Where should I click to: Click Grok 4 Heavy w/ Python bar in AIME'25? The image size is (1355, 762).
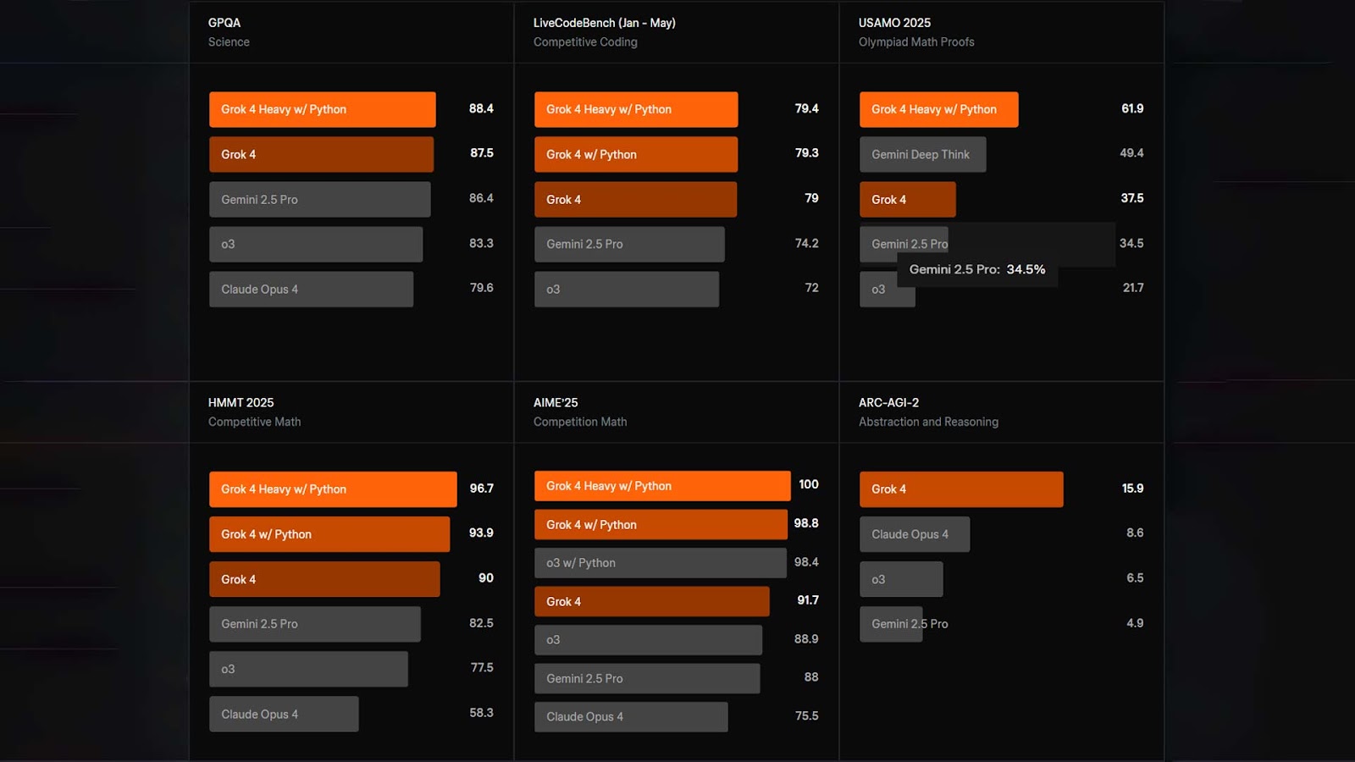tap(662, 486)
